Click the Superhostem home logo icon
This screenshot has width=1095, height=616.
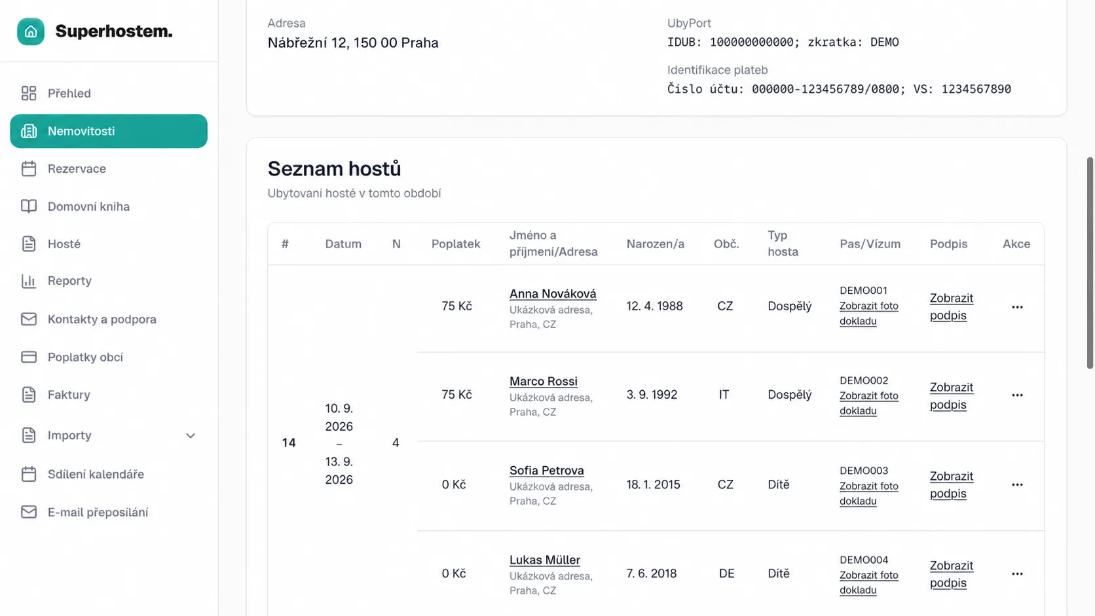pyautogui.click(x=31, y=31)
